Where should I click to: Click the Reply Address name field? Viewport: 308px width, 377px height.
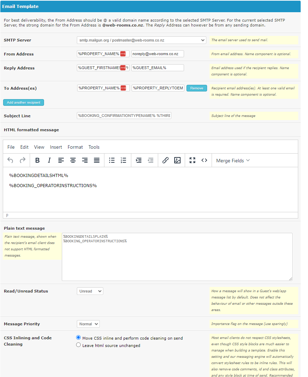(103, 68)
